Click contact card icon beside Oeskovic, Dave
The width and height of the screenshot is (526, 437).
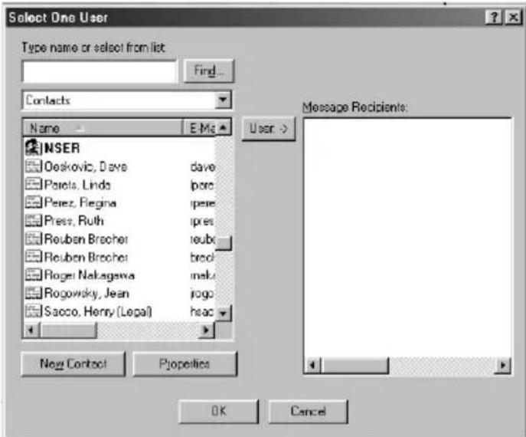[x=34, y=166]
